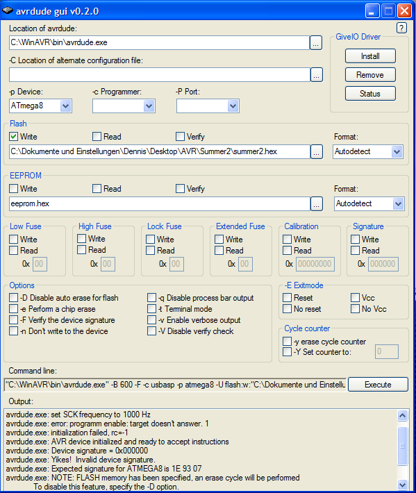Check Calibration Write
Screen dimensions: 416x493
287,240
